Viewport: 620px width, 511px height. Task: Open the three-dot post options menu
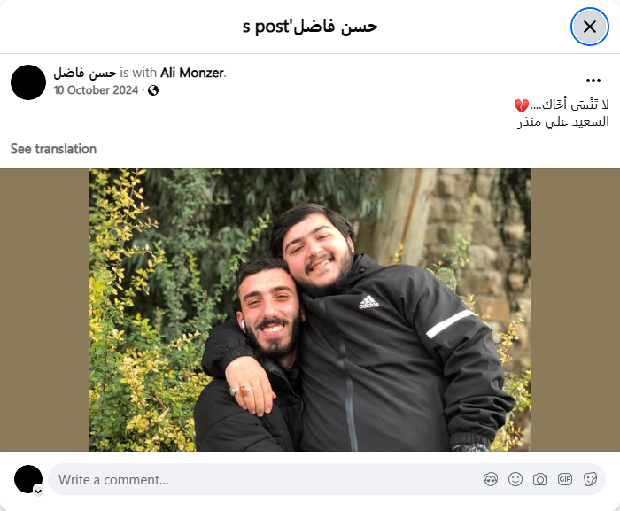pos(593,81)
